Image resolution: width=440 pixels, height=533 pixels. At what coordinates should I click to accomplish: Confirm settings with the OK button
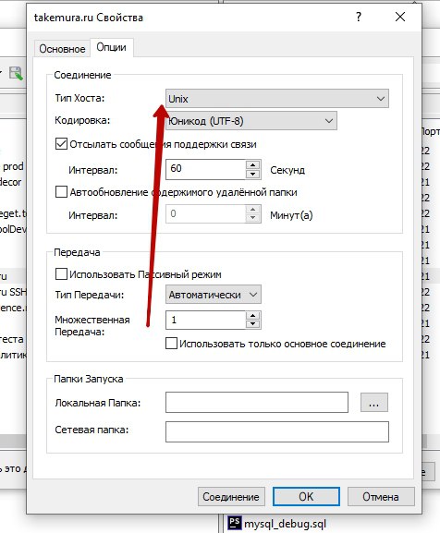pos(306,497)
